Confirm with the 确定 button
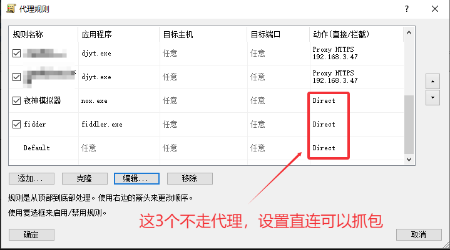 pos(31,234)
